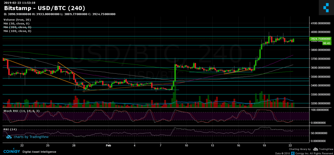The height and width of the screenshot is (155, 334).
Task: Click the small Coinigy icon in the copyright line
Action: tap(293, 153)
